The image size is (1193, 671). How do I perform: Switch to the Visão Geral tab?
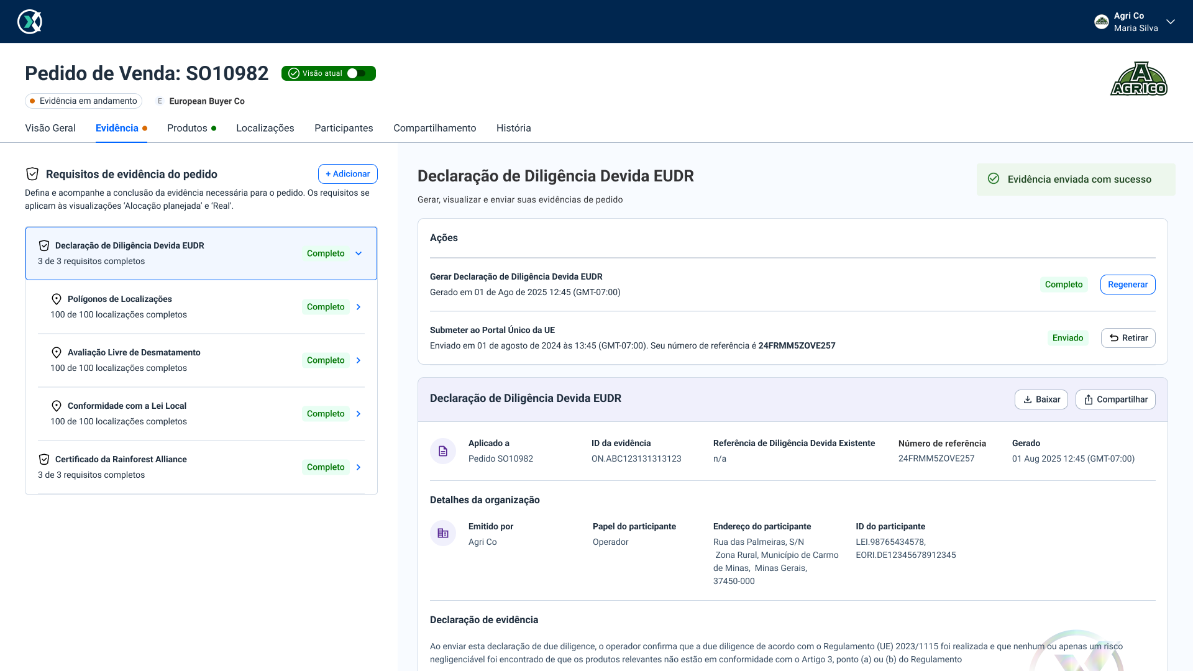pos(50,128)
